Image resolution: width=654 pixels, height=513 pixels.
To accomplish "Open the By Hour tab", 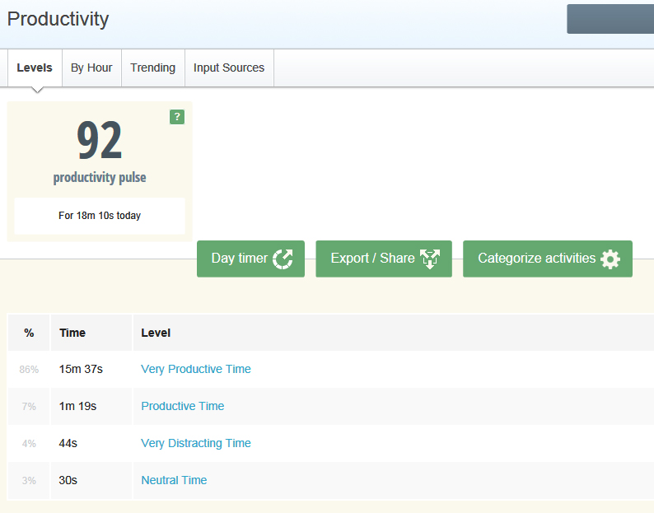I will click(x=91, y=68).
